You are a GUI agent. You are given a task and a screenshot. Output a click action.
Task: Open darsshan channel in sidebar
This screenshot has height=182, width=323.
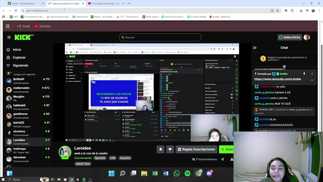28,159
